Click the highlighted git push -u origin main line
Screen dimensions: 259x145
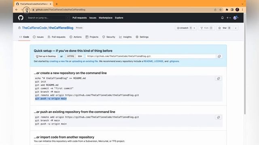coord(51,98)
